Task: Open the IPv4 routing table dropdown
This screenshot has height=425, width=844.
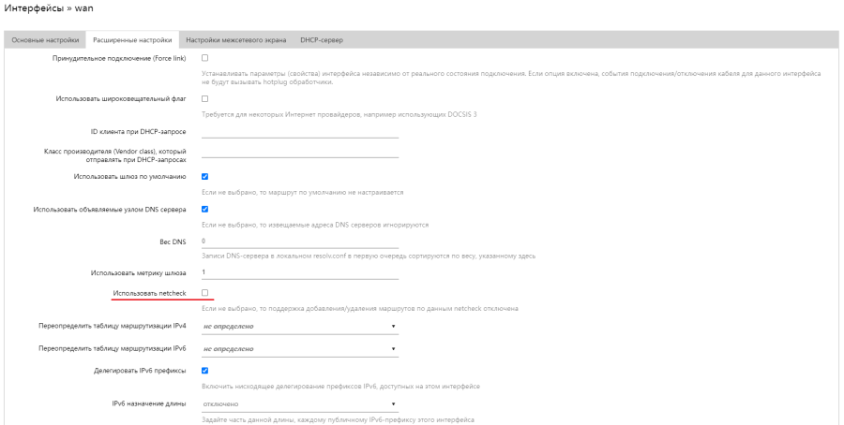Action: point(300,326)
